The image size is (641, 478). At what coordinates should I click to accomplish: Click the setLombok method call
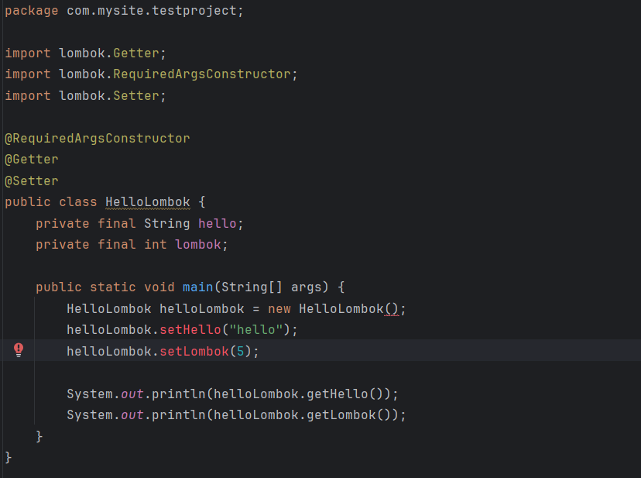point(194,352)
